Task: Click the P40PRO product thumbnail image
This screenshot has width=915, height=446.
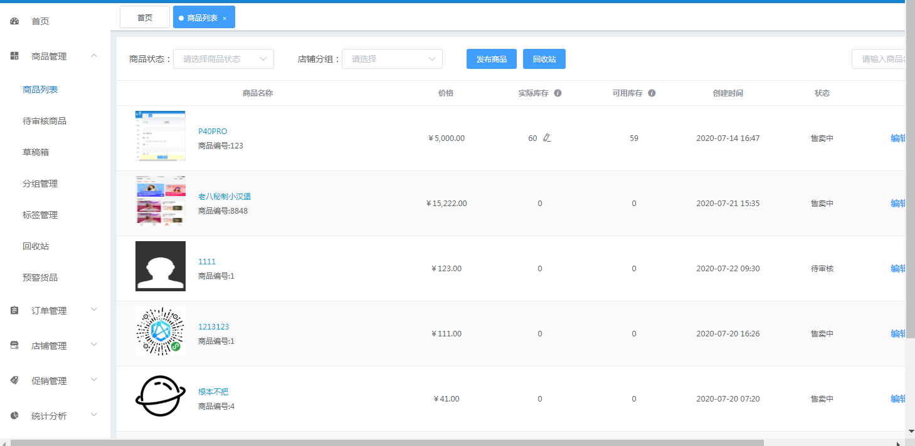Action: click(161, 136)
